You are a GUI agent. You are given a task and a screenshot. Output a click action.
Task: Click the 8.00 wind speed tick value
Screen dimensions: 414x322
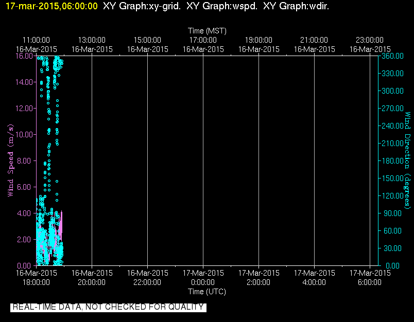coord(24,161)
